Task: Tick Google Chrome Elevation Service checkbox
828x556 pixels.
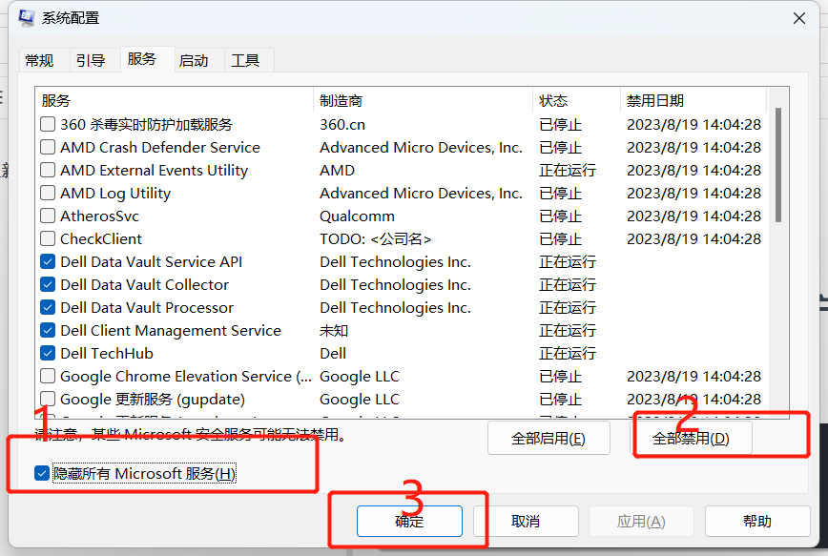Action: (x=48, y=377)
